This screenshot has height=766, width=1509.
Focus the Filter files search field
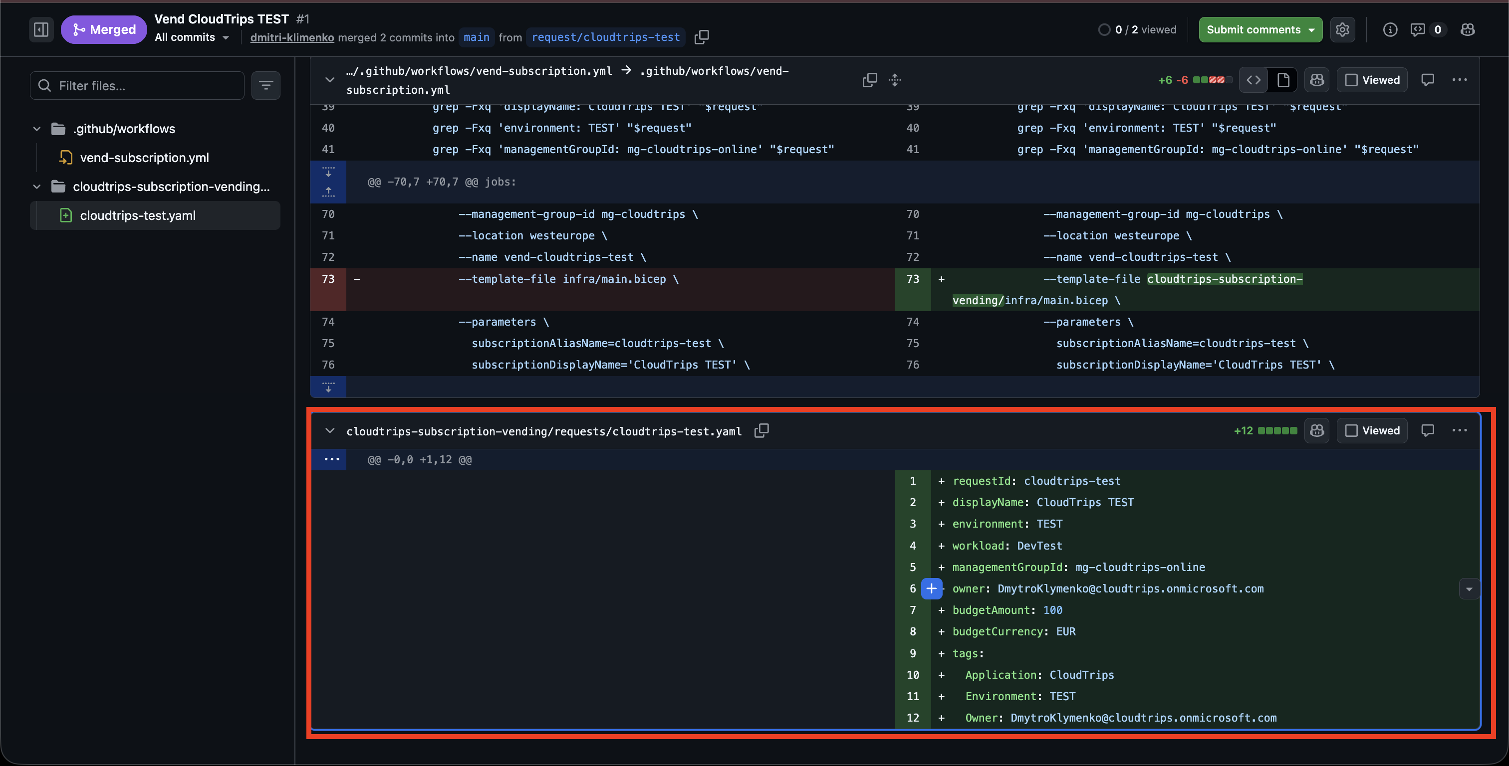(137, 85)
